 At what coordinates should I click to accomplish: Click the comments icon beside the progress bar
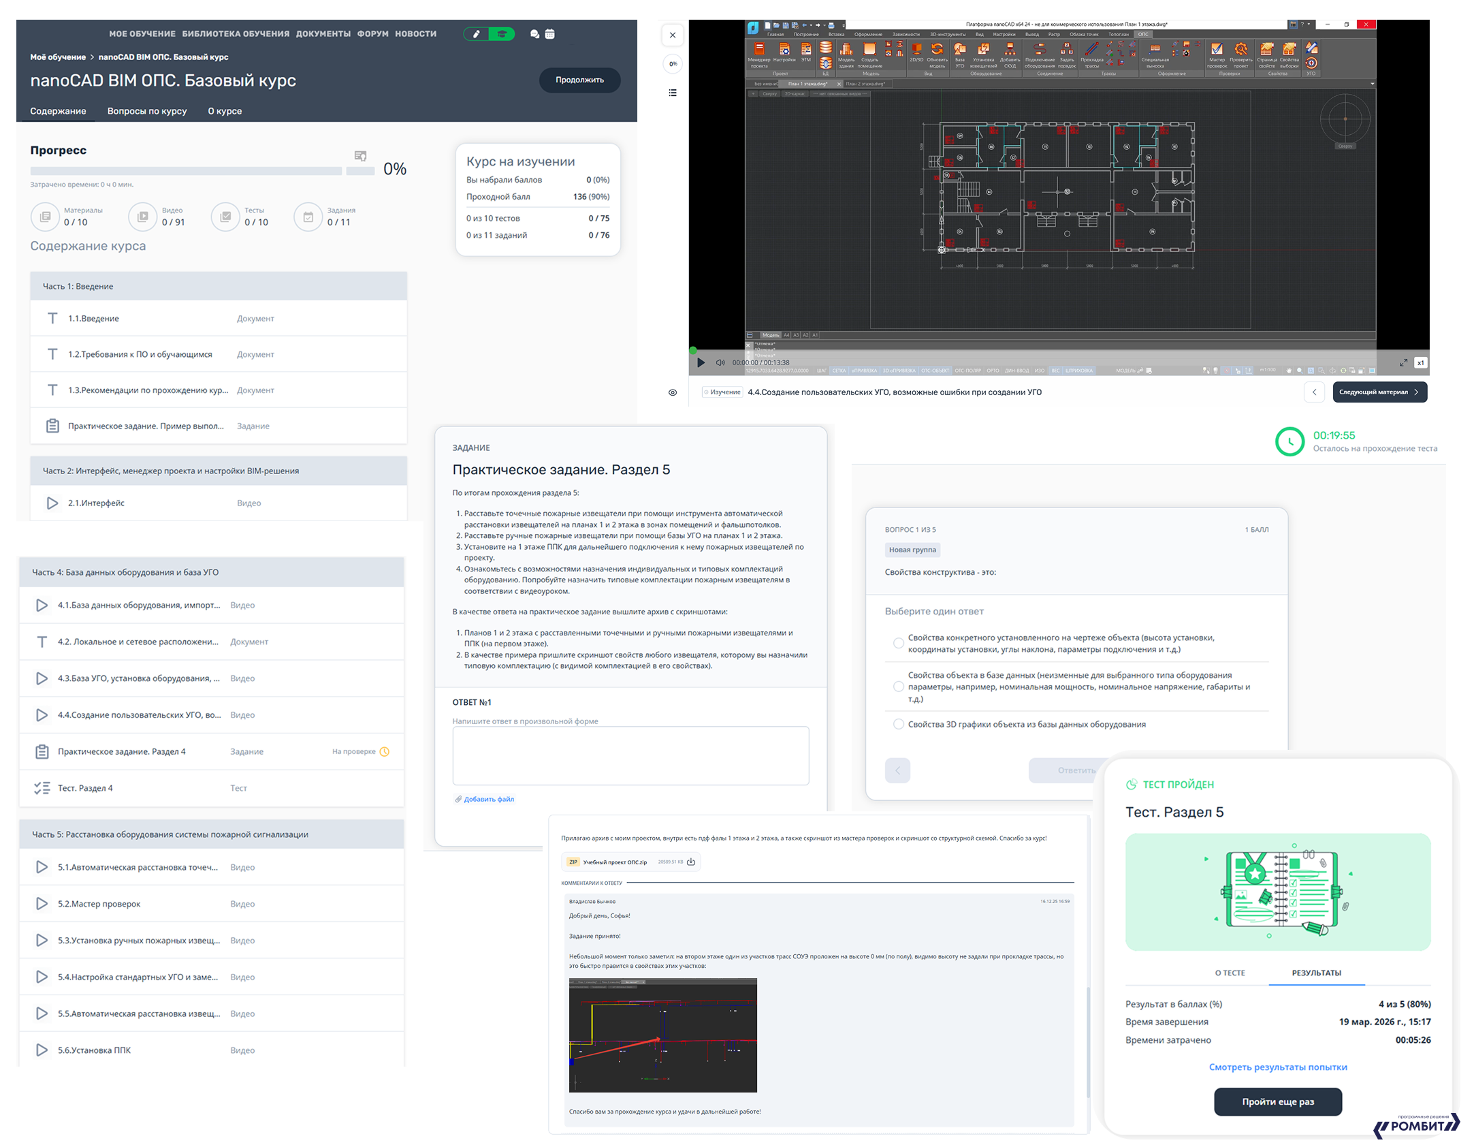360,156
